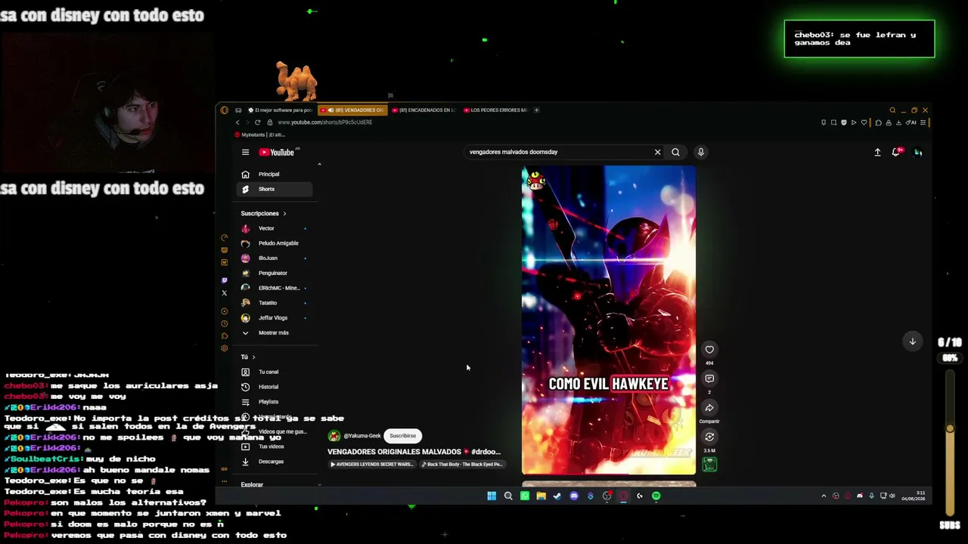
Task: Open Descargas in the sidebar
Action: pyautogui.click(x=275, y=462)
